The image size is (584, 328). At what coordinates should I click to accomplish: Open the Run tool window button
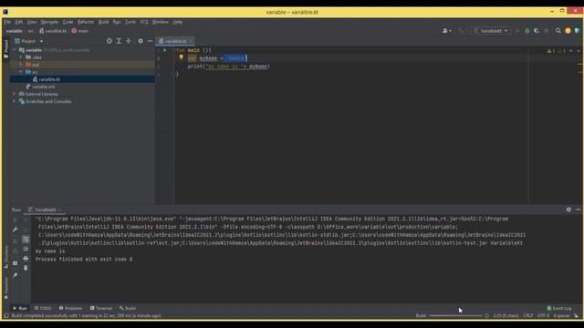point(20,308)
